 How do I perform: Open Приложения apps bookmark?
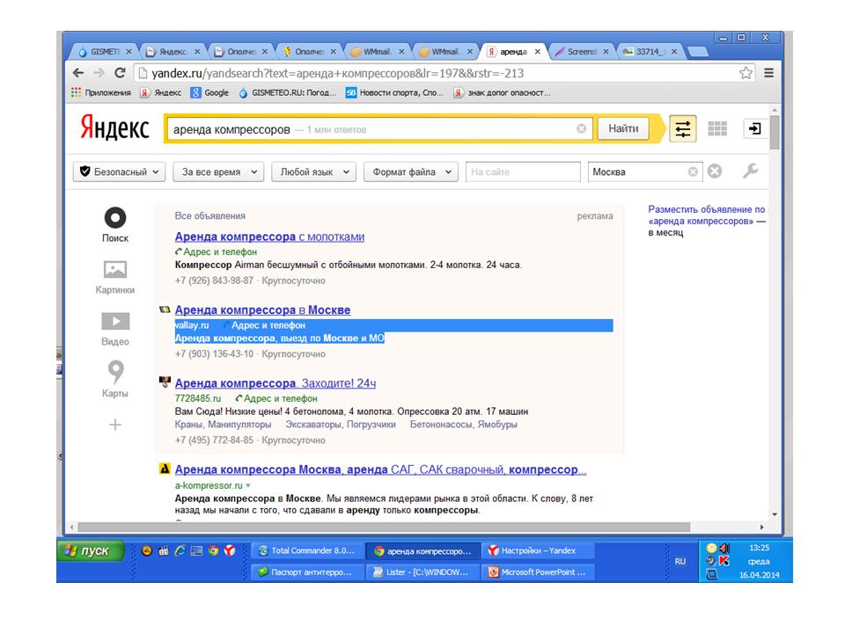click(100, 92)
